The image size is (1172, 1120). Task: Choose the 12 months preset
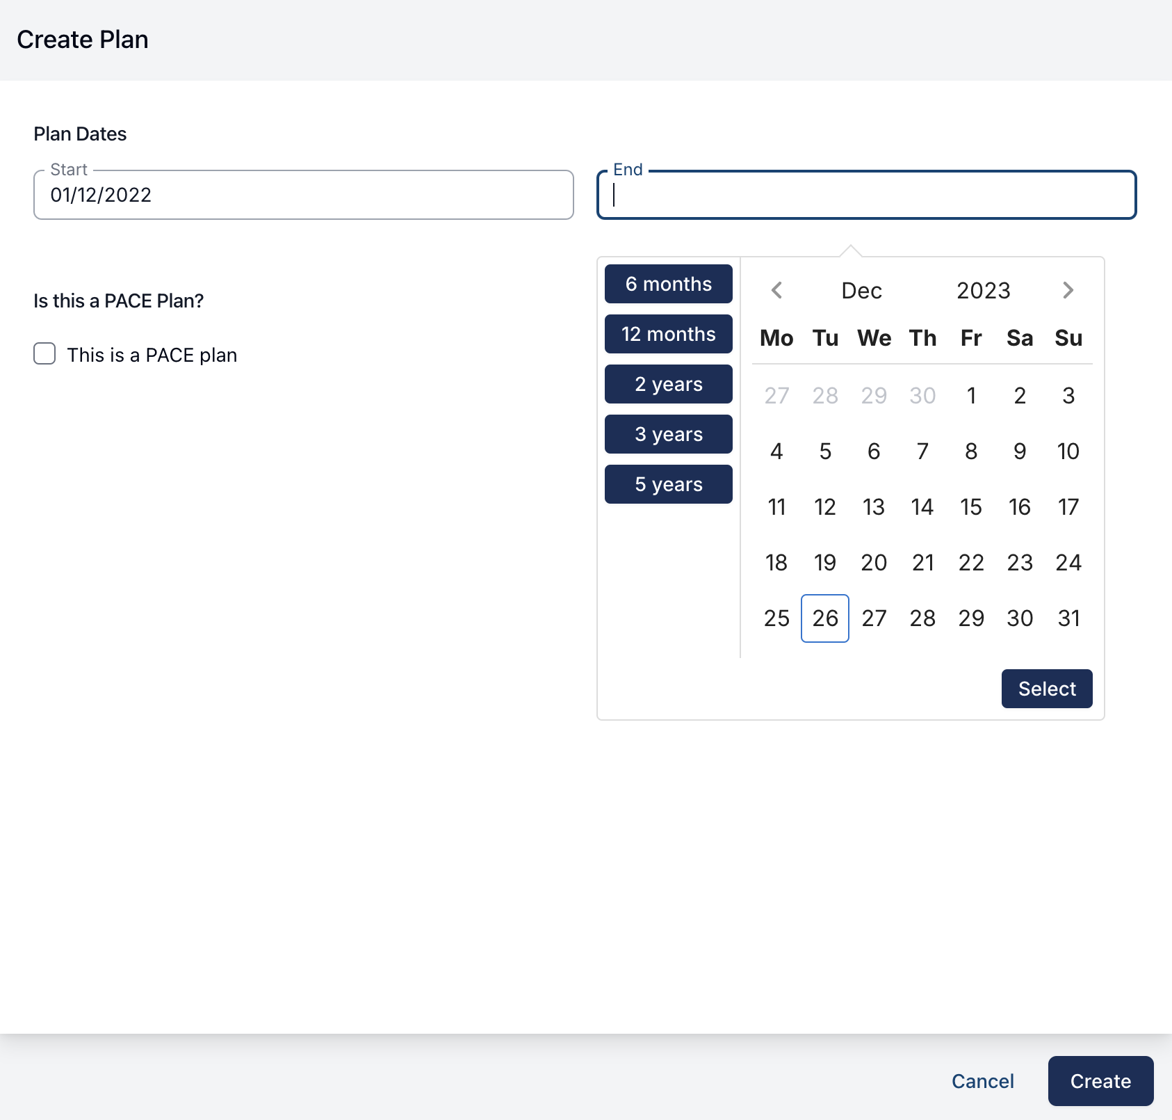(x=668, y=334)
